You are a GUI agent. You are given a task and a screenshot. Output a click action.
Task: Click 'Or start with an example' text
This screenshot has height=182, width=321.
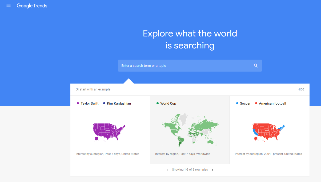click(93, 89)
